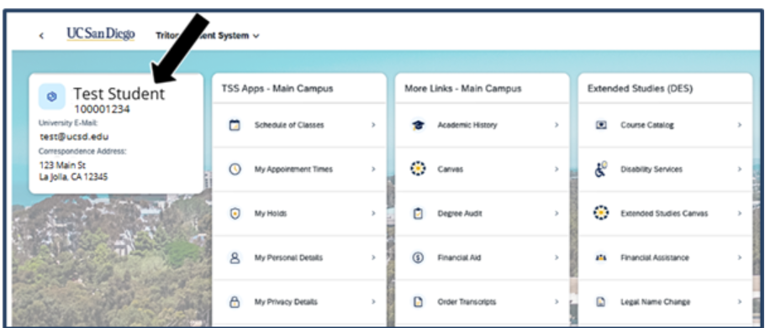Screen dimensions: 765x328
Task: Click the Financial Aid dollar icon
Action: pyautogui.click(x=418, y=258)
